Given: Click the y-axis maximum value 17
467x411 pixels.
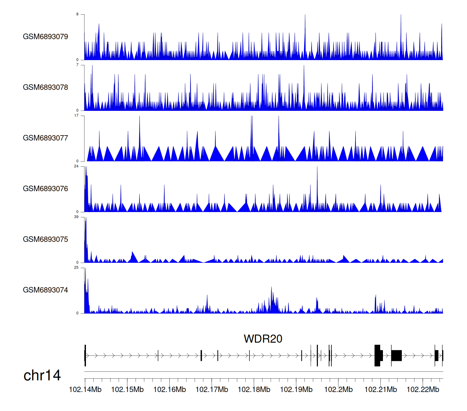Looking at the screenshot, I should 76,116.
